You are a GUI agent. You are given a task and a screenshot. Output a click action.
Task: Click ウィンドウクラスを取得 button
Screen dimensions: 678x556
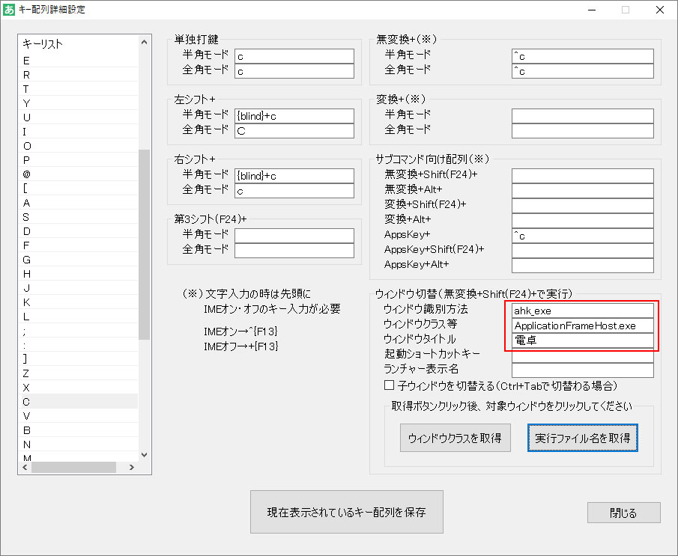[x=455, y=438]
